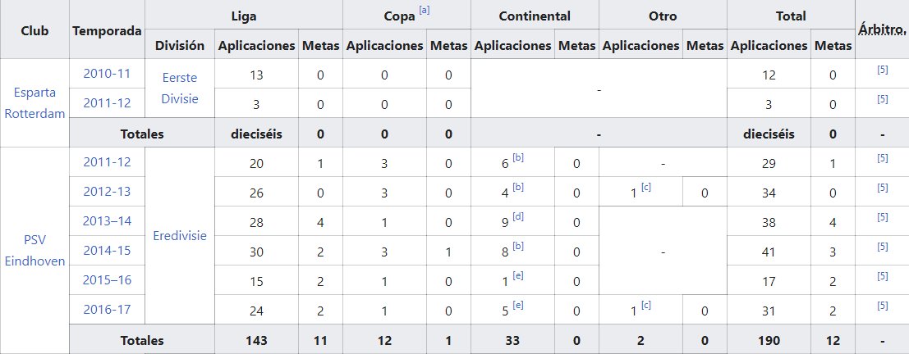This screenshot has height=354, width=909.
Task: Go to the 2014-15 season page
Action: (107, 251)
